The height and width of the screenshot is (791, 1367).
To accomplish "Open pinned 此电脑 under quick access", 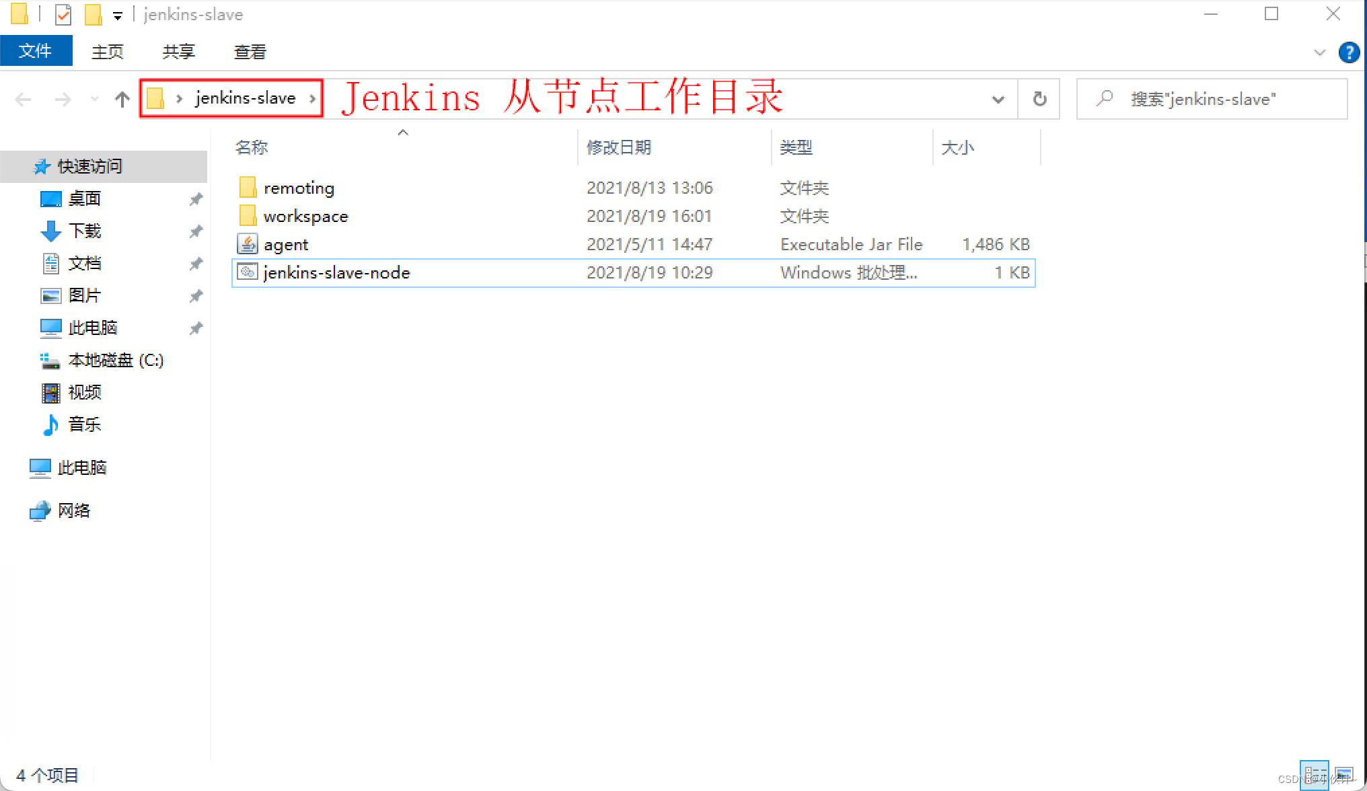I will pos(93,328).
